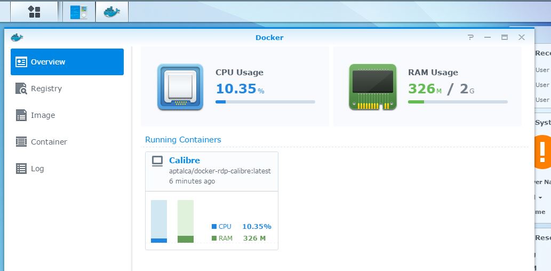Close the Docker window
The image size is (551, 271).
[x=522, y=37]
